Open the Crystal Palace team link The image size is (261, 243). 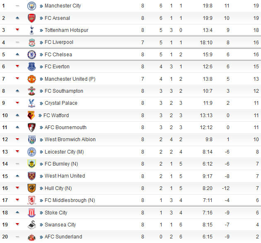pos(61,103)
